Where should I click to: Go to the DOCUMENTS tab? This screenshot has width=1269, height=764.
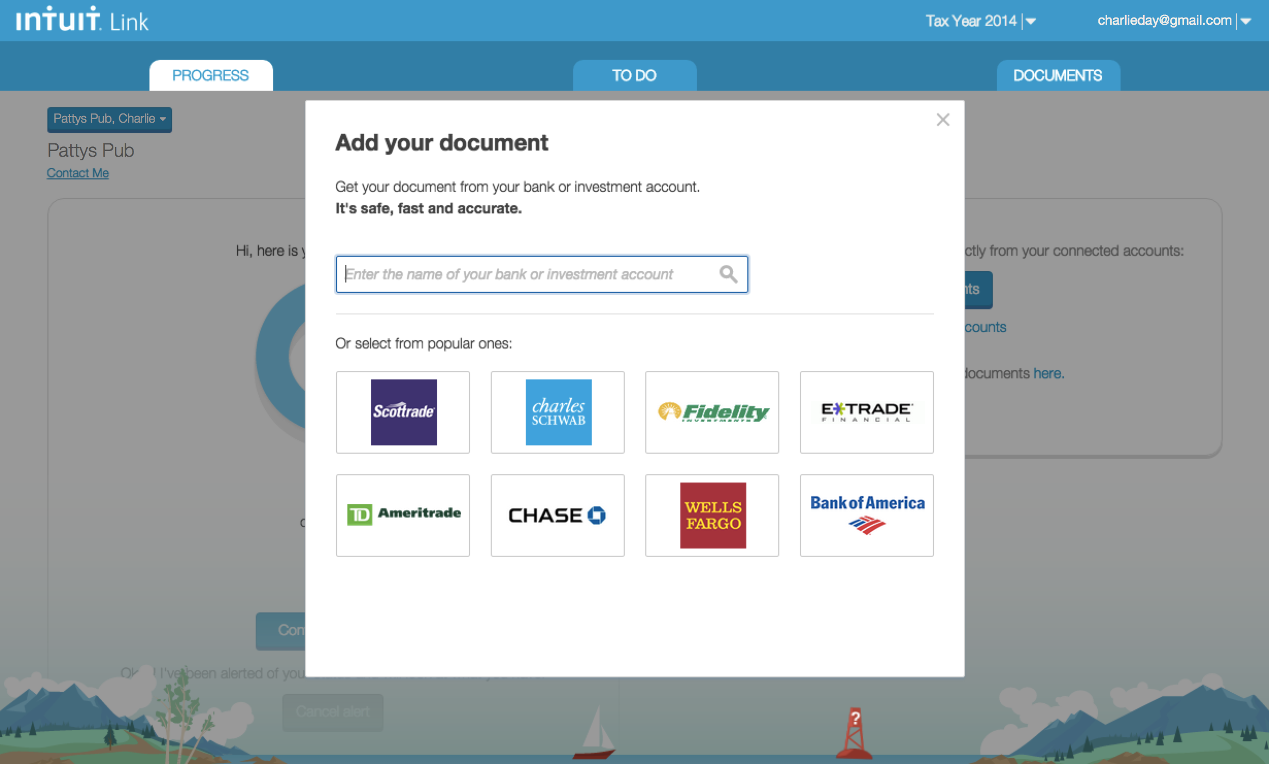point(1058,75)
